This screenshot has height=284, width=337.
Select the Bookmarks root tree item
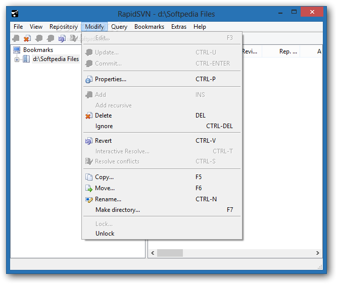38,50
